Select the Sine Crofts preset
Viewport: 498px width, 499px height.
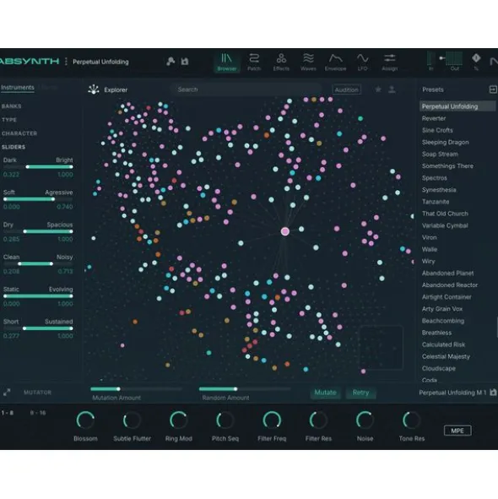437,130
